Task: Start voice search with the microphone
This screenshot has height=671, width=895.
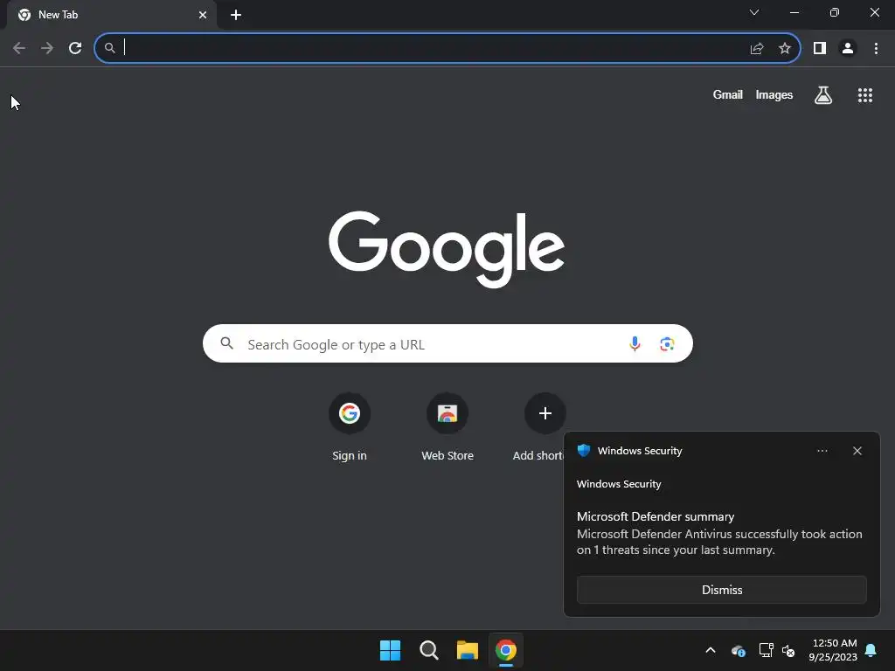Action: [635, 343]
